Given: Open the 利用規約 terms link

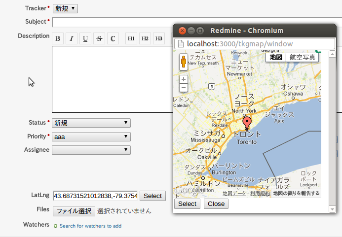Looking at the screenshot, I should 260,194.
